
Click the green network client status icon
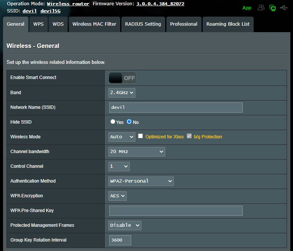click(x=272, y=8)
